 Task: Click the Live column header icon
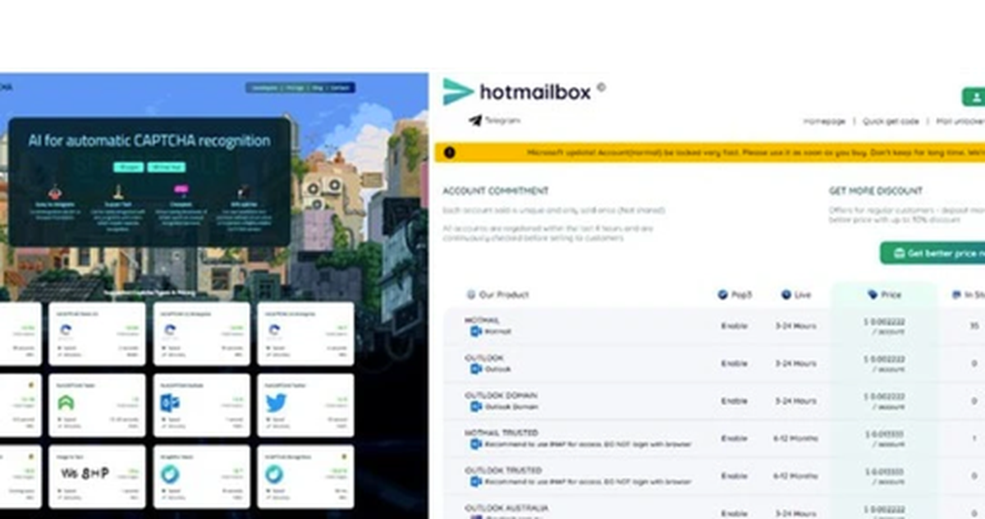coord(786,294)
